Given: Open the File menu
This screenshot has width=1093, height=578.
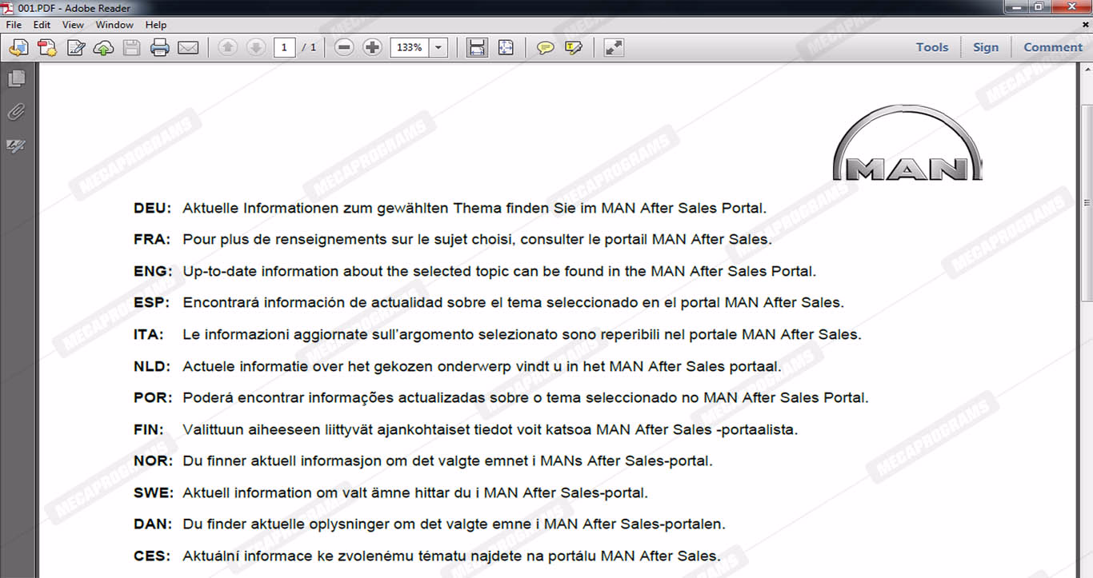Looking at the screenshot, I should pos(14,25).
